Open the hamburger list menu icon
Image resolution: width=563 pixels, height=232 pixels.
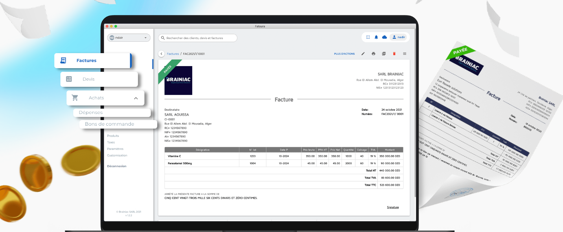[405, 54]
